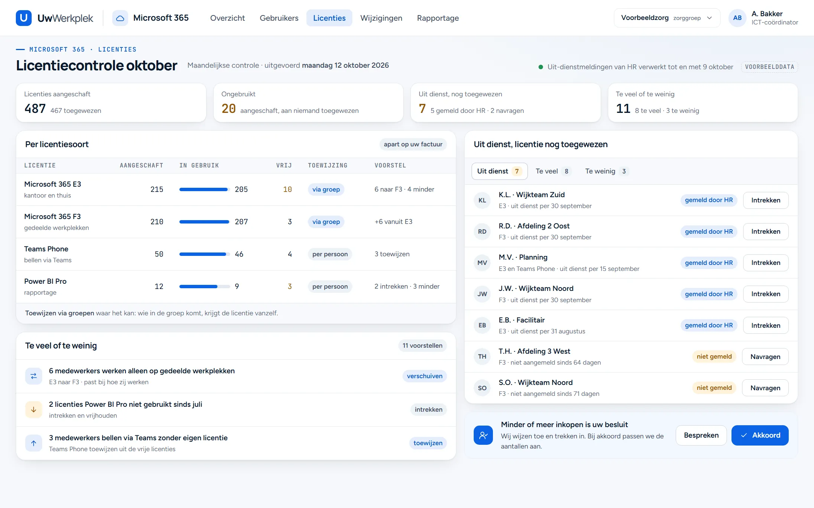Click the toewijzen pill for Teams Phone

click(x=428, y=443)
